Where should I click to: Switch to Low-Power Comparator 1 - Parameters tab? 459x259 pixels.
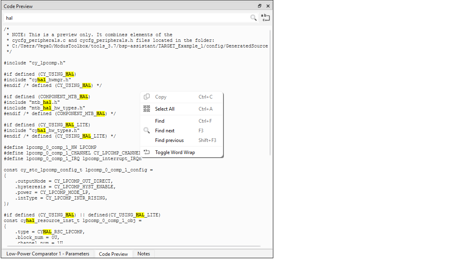click(x=48, y=254)
